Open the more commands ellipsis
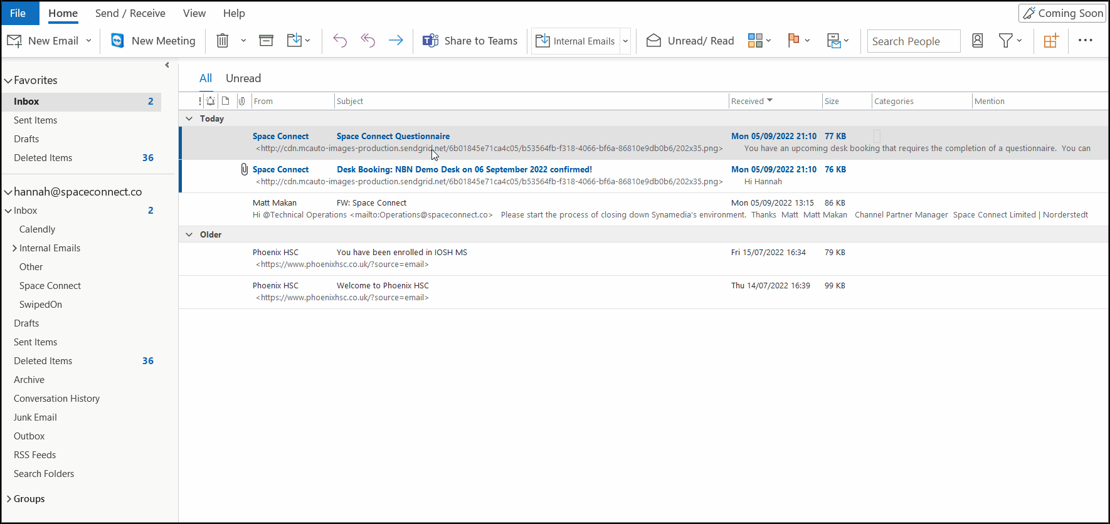Viewport: 1110px width, 524px height. click(1086, 41)
